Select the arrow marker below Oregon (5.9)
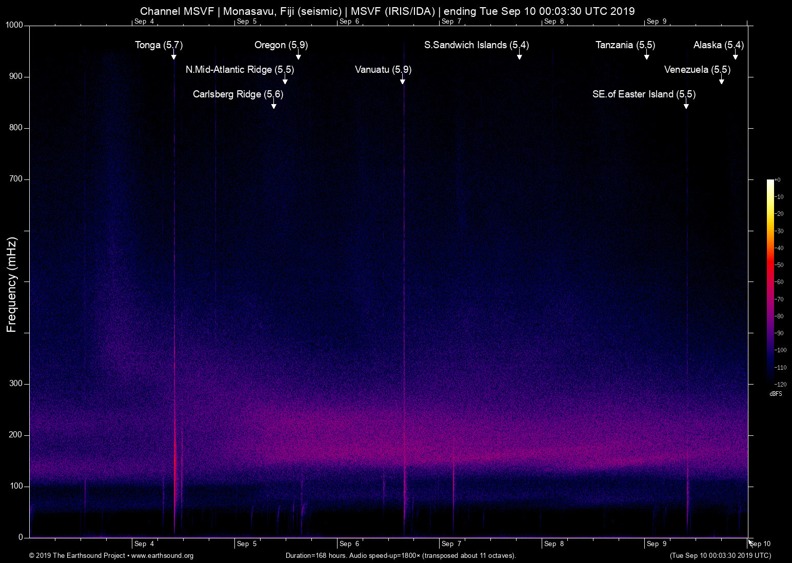This screenshot has height=563, width=792. tap(299, 55)
